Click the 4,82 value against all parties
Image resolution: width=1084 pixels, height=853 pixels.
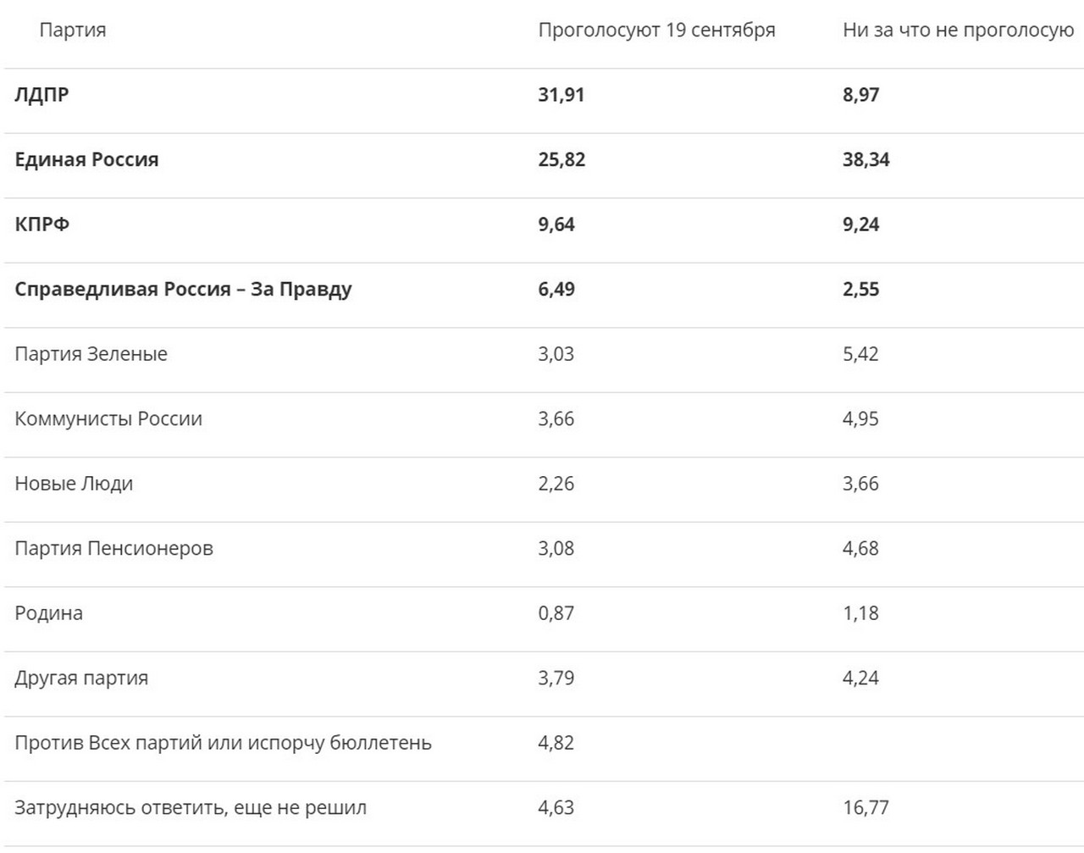tap(556, 743)
